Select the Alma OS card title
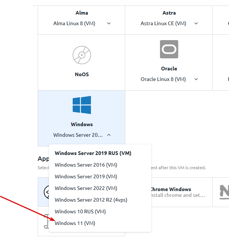The image size is (229, 241). (82, 13)
